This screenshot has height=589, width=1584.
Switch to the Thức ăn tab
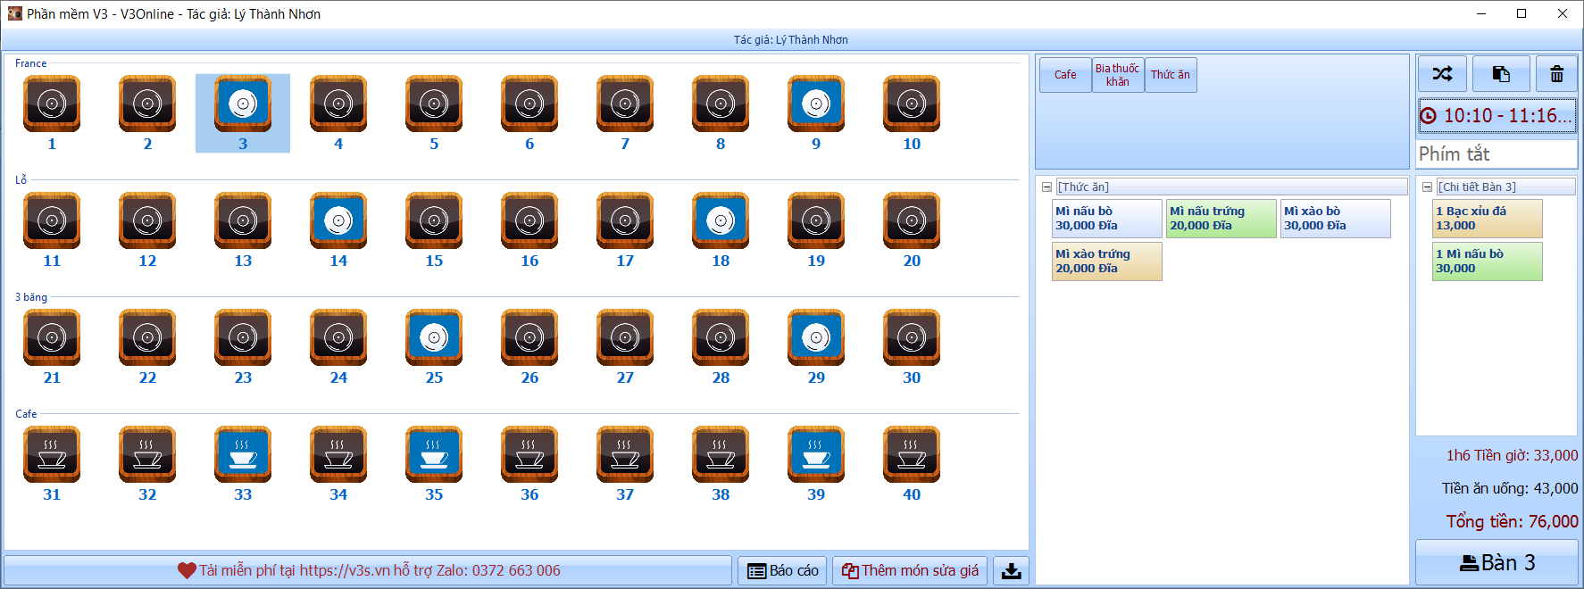(x=1171, y=75)
